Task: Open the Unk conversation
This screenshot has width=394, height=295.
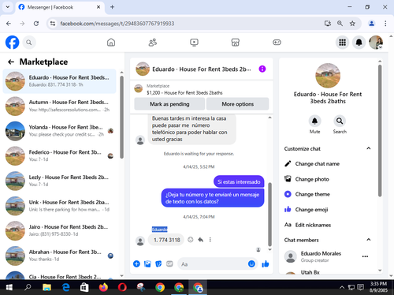Action: tap(59, 206)
